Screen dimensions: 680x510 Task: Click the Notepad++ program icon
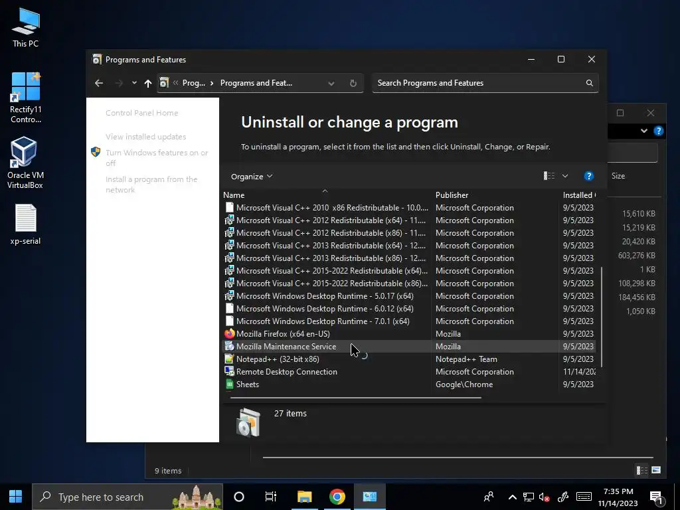pyautogui.click(x=229, y=359)
